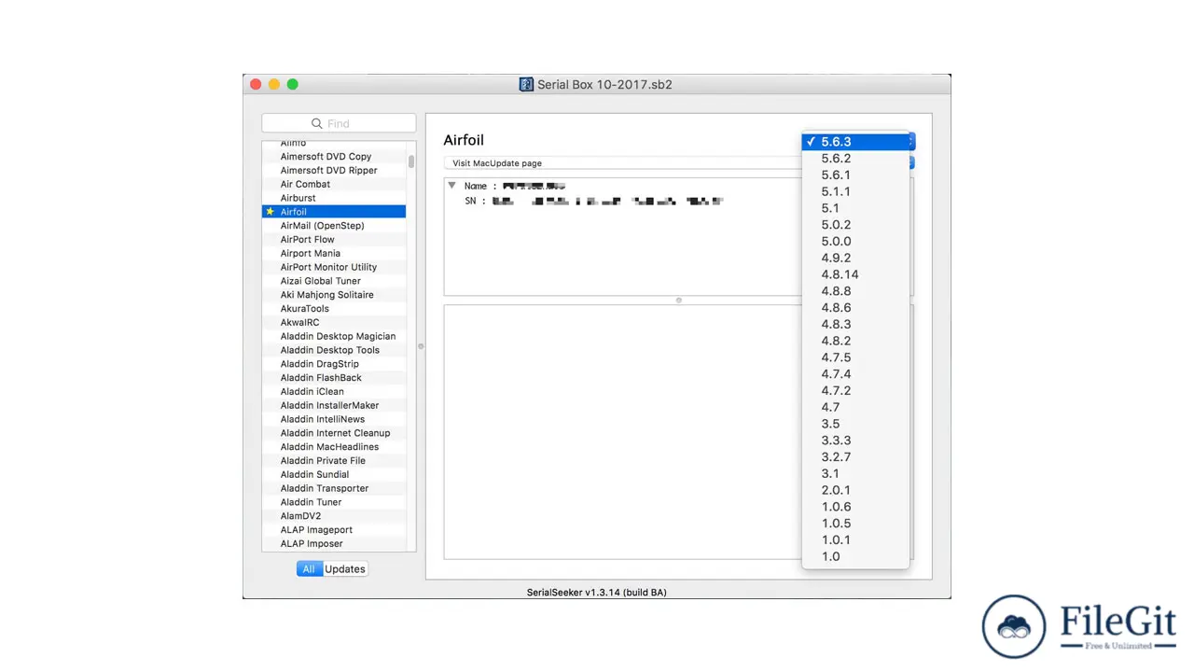1194x672 pixels.
Task: Select Aki Mahjong Solitaire
Action: [334, 295]
